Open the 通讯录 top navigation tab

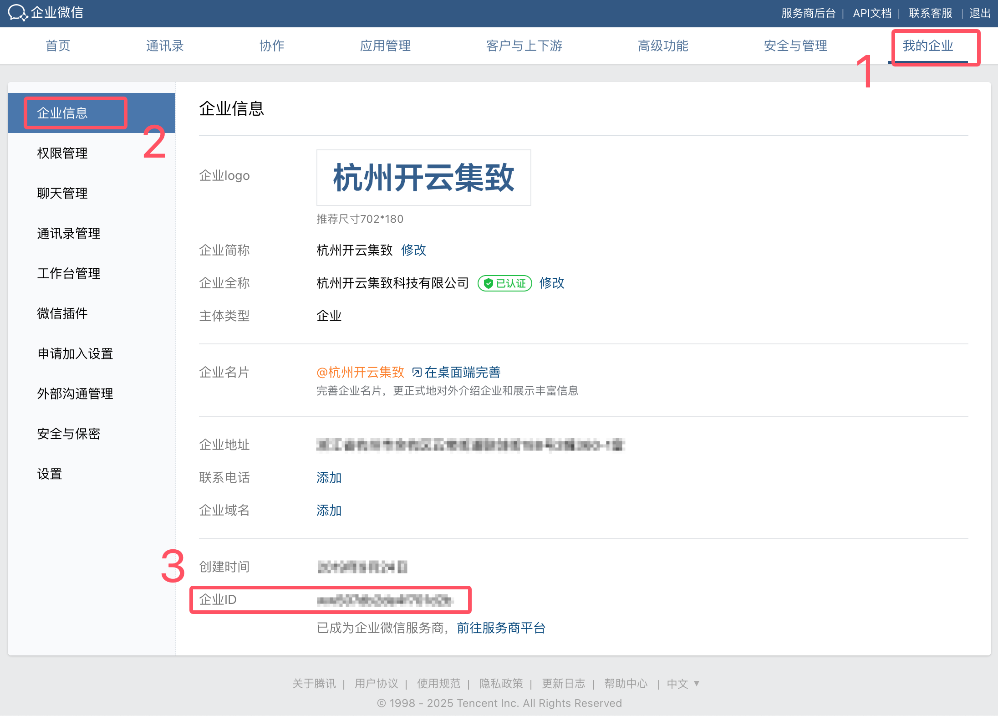click(164, 46)
